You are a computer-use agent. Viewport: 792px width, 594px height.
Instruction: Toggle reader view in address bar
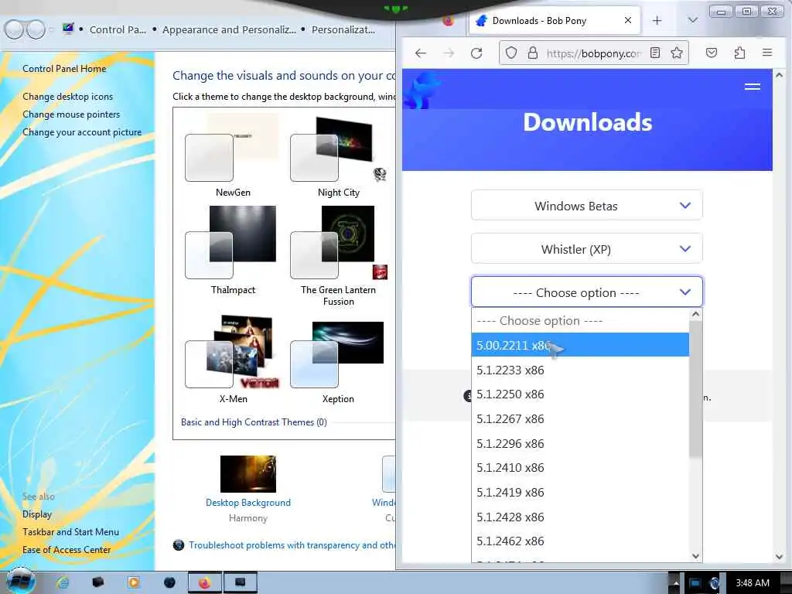click(655, 53)
